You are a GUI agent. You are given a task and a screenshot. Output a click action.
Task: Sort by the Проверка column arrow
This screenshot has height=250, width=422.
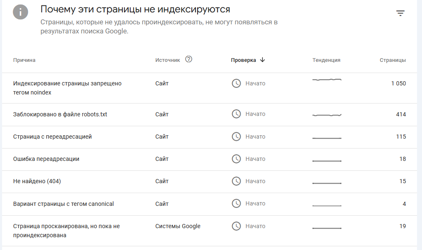(x=262, y=60)
